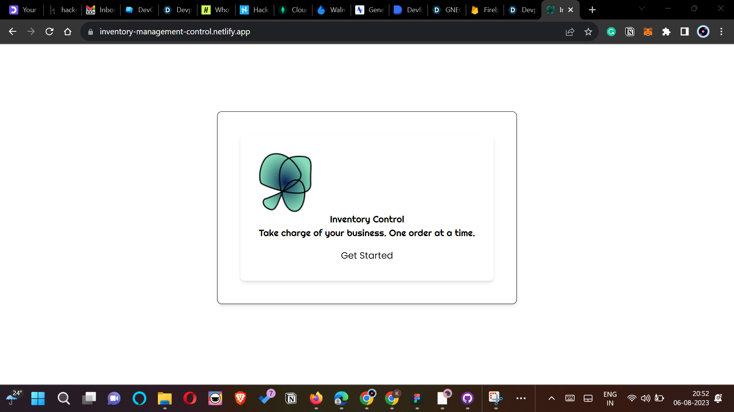Viewport: 734px width, 412px height.
Task: Expand the tab search chevron
Action: point(642,8)
